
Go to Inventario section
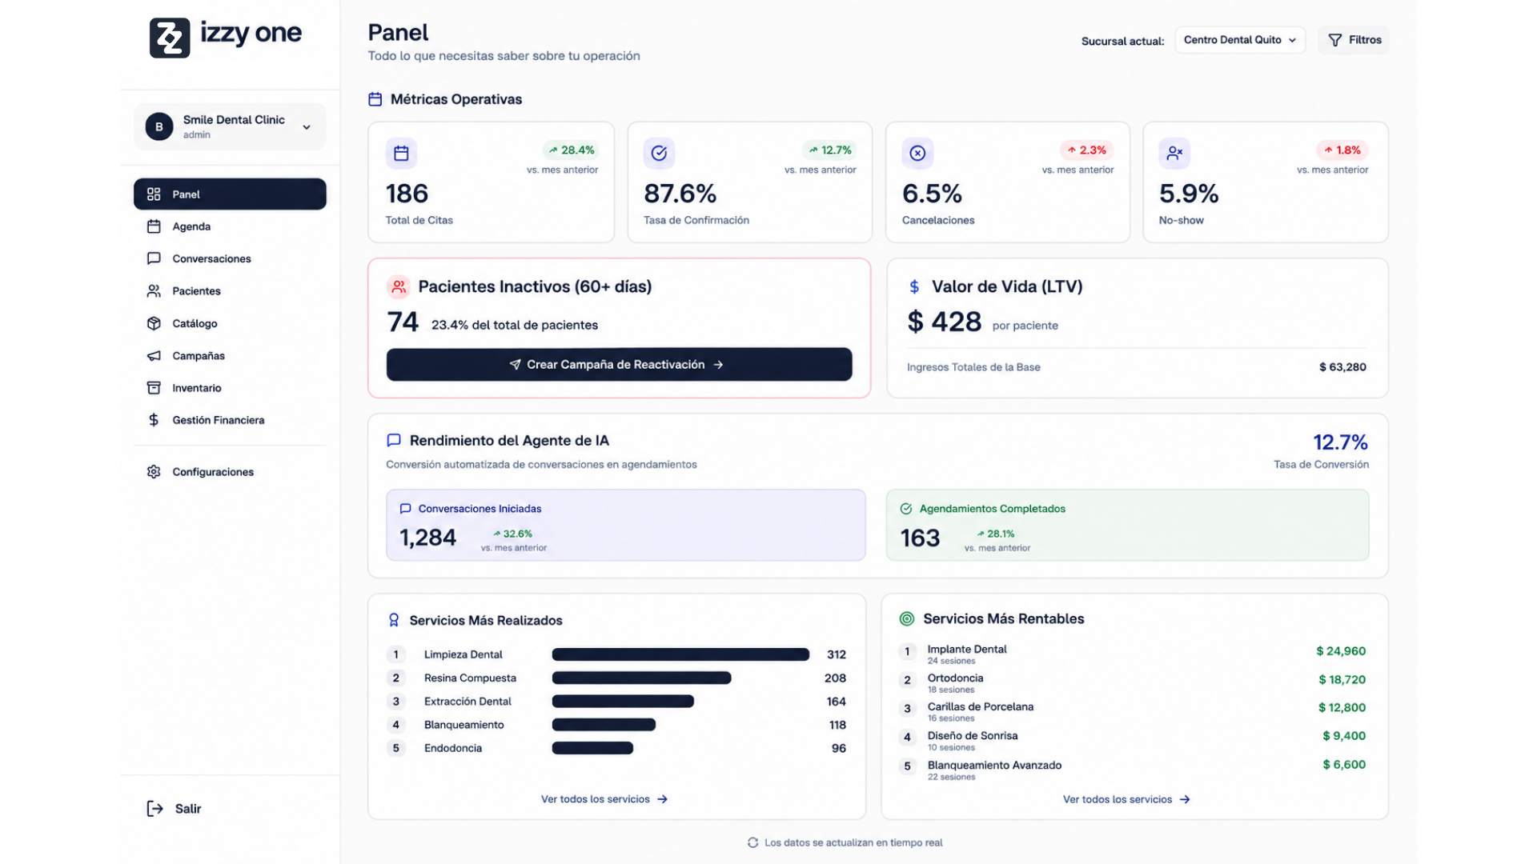coord(230,388)
